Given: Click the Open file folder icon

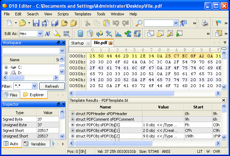Looking at the screenshot, I should click(22, 23).
